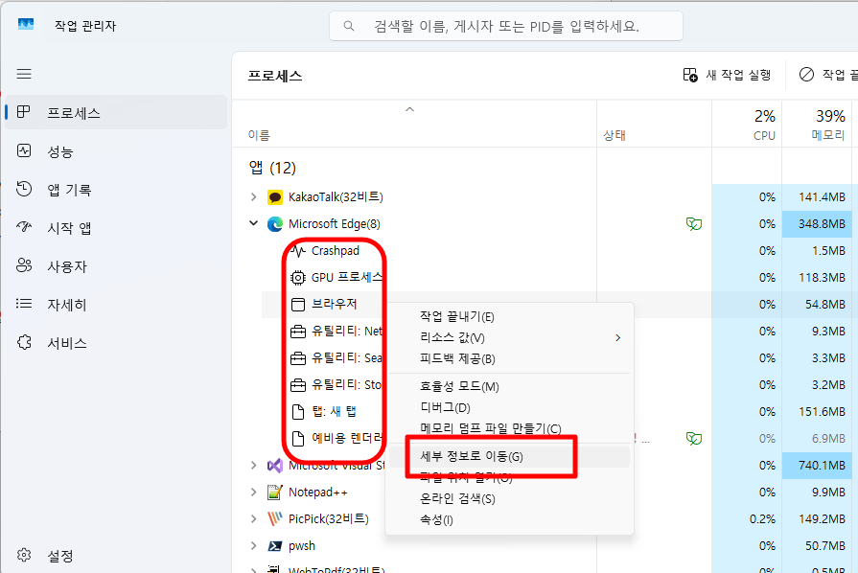The width and height of the screenshot is (858, 573).
Task: Select 온라인 검색(S) menu item
Action: [x=509, y=498]
